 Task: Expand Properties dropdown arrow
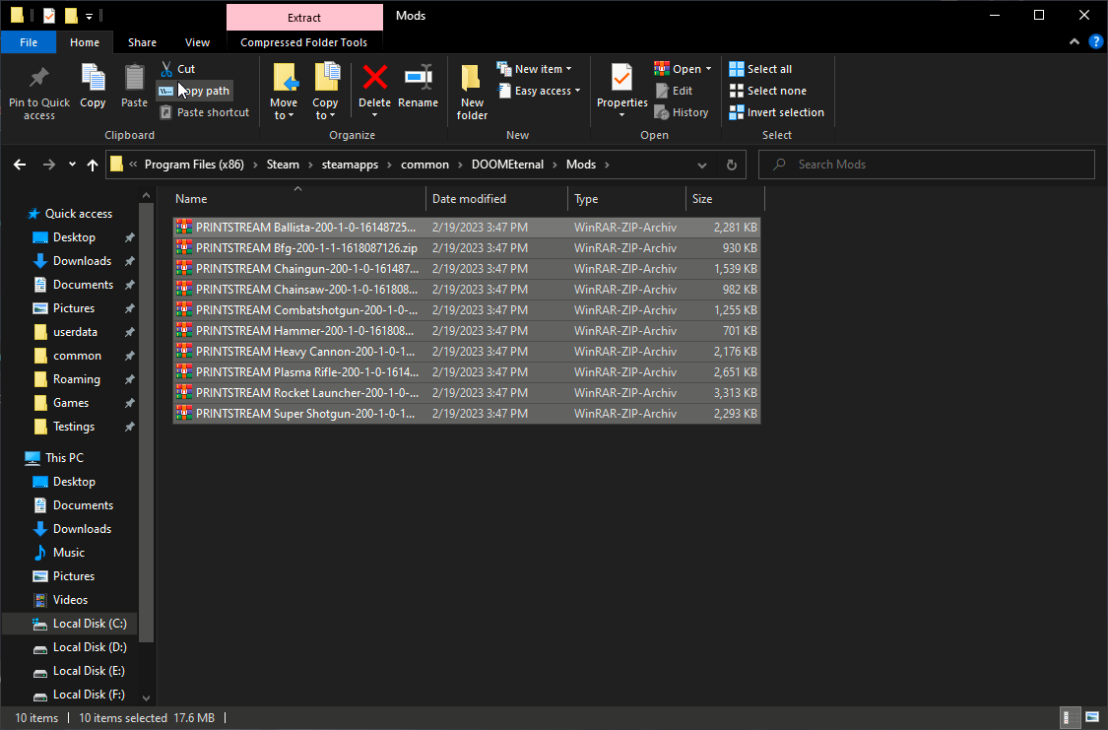[621, 115]
